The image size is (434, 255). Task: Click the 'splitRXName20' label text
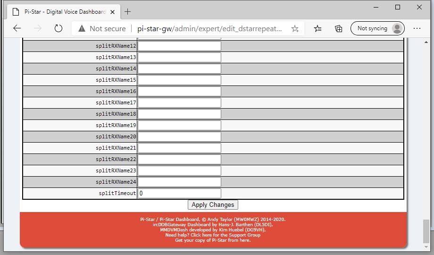point(116,137)
